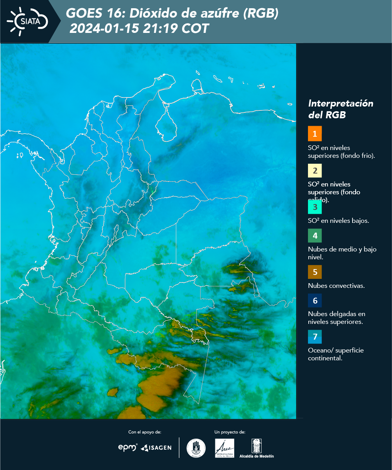
Task: Click the "Oceano/ superficie continental." label
Action: pyautogui.click(x=336, y=354)
